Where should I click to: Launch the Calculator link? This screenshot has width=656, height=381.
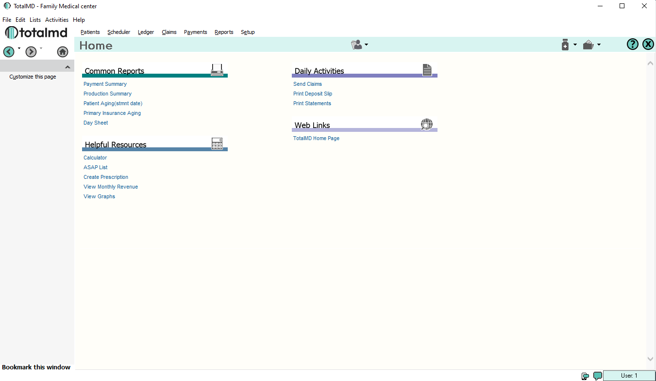(x=95, y=158)
